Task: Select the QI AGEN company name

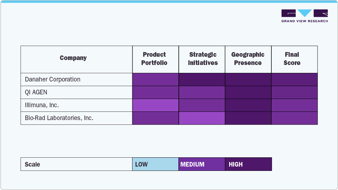Action: pyautogui.click(x=36, y=92)
